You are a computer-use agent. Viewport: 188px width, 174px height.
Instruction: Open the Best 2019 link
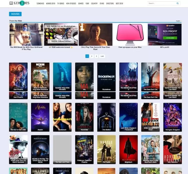tap(120, 3)
